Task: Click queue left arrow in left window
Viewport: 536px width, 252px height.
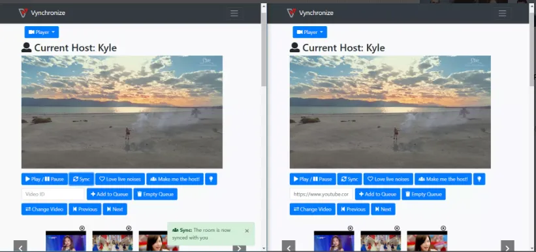Action: tap(20, 247)
